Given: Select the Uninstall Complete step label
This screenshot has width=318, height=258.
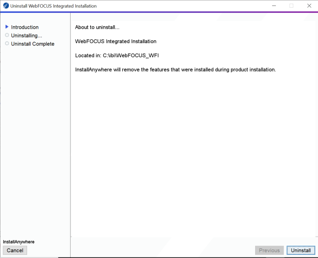Looking at the screenshot, I should 33,44.
